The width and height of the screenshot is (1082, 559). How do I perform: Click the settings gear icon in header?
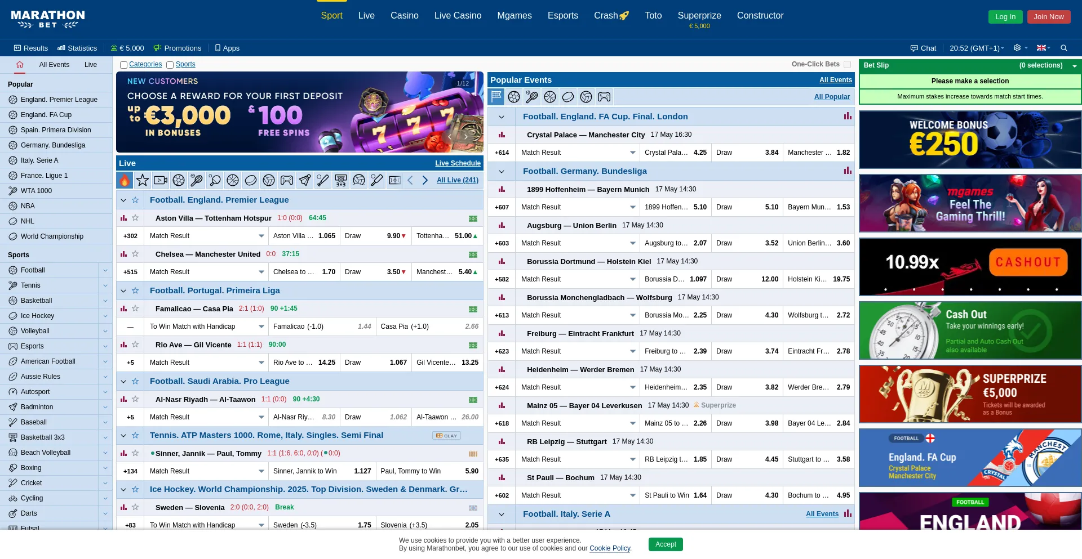point(1017,48)
